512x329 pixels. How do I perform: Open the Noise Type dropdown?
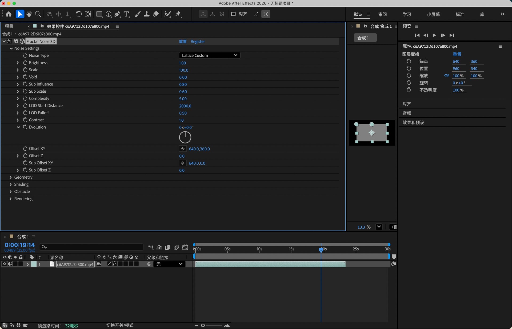210,55
